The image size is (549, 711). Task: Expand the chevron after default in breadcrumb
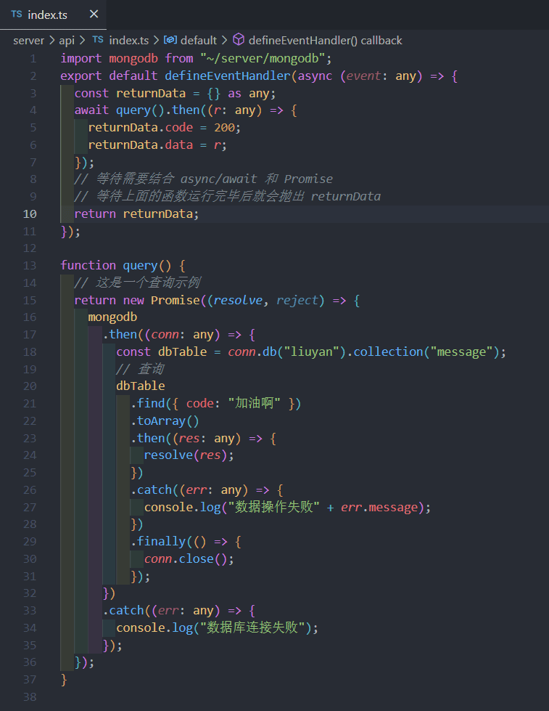pos(224,41)
